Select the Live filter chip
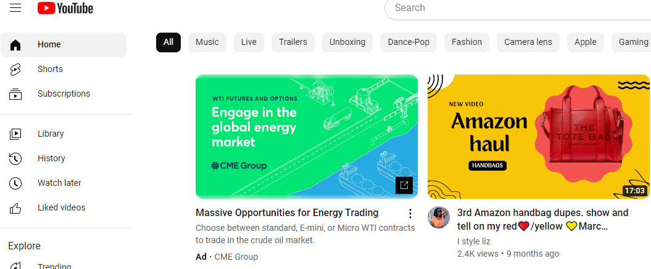Viewport: 651px width, 269px height. 249,42
